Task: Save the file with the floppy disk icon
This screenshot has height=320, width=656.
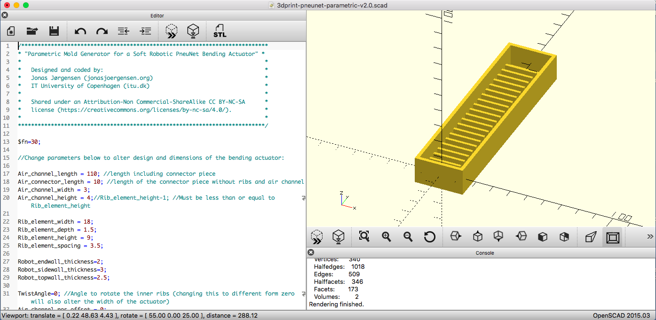Action: [x=54, y=31]
